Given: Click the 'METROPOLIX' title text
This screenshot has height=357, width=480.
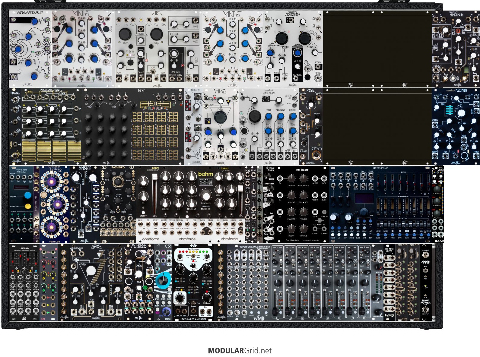Looking at the screenshot, I should tap(381, 168).
